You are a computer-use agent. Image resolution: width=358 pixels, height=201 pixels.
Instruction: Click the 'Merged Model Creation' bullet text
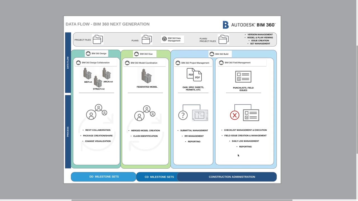click(x=145, y=130)
